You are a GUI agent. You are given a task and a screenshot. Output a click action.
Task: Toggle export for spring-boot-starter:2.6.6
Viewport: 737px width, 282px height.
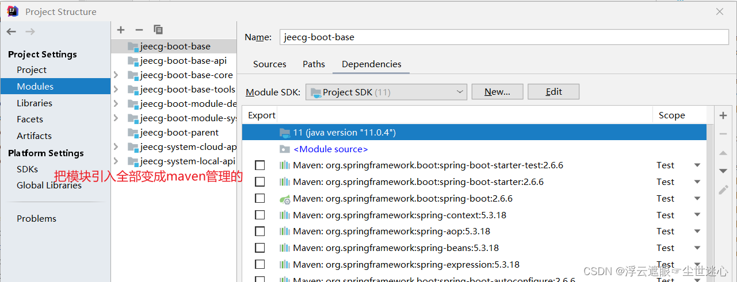pyautogui.click(x=260, y=182)
